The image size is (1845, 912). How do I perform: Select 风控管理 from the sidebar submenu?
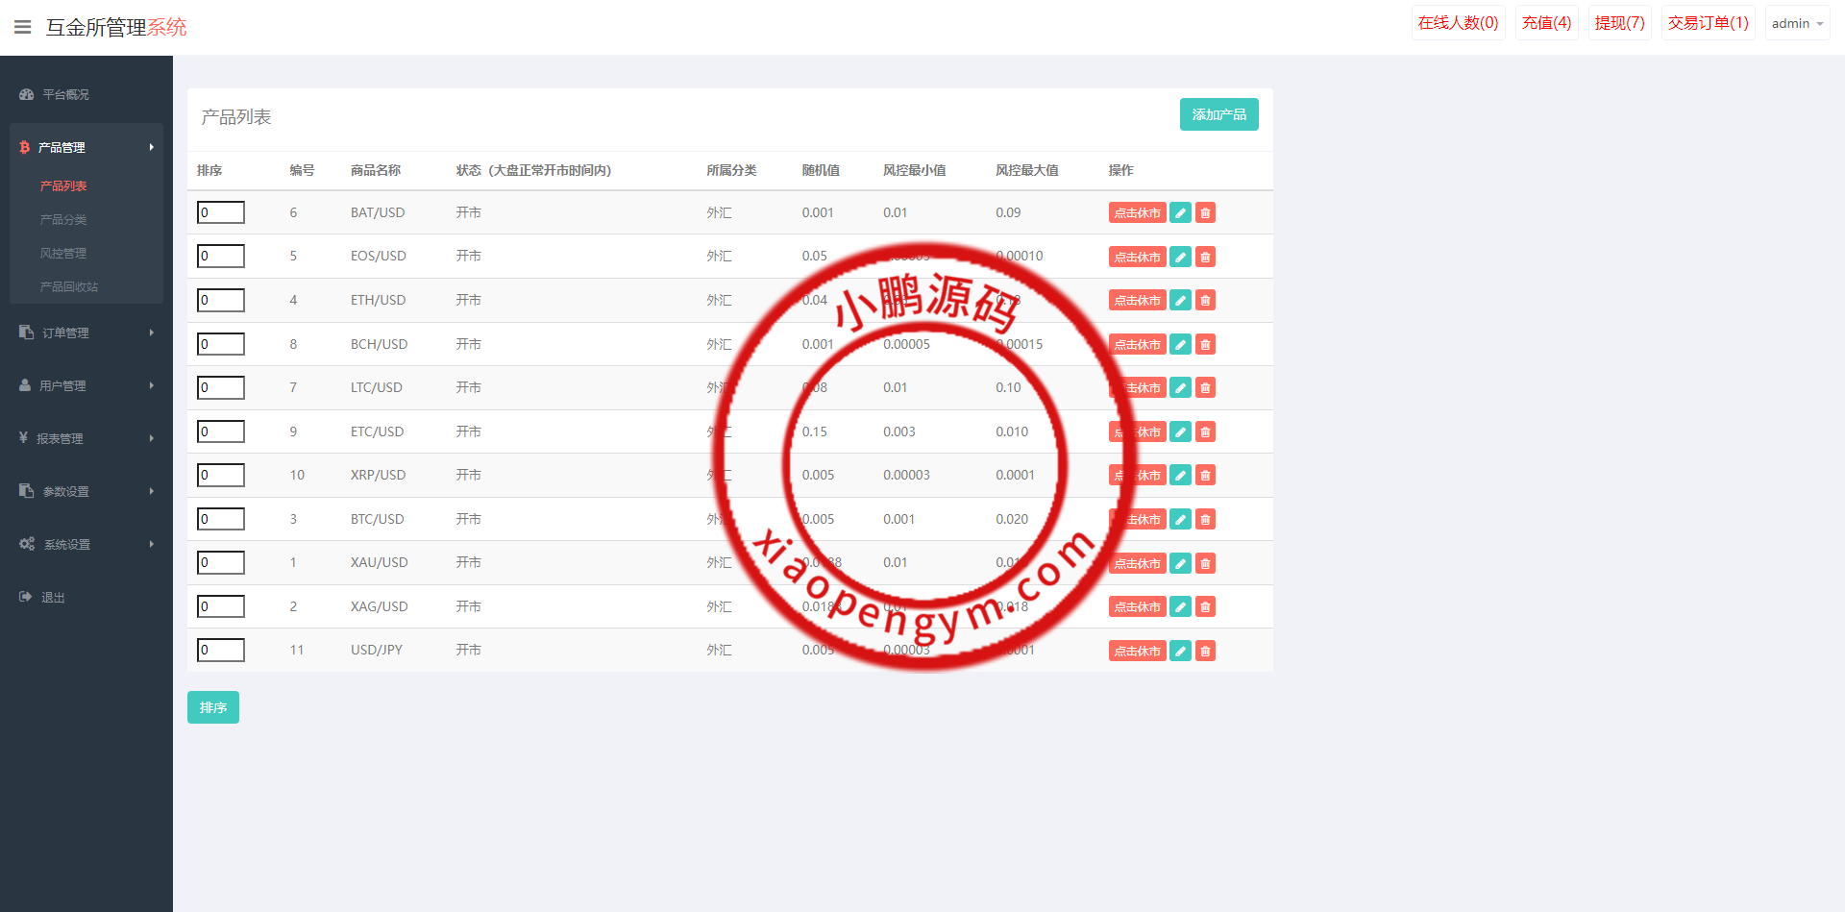pyautogui.click(x=63, y=253)
